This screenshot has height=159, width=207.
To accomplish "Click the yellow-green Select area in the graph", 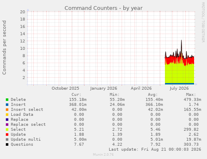I will click(x=180, y=74).
